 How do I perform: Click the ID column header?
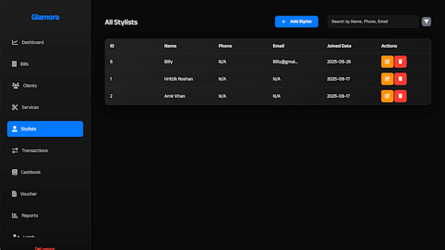point(112,46)
